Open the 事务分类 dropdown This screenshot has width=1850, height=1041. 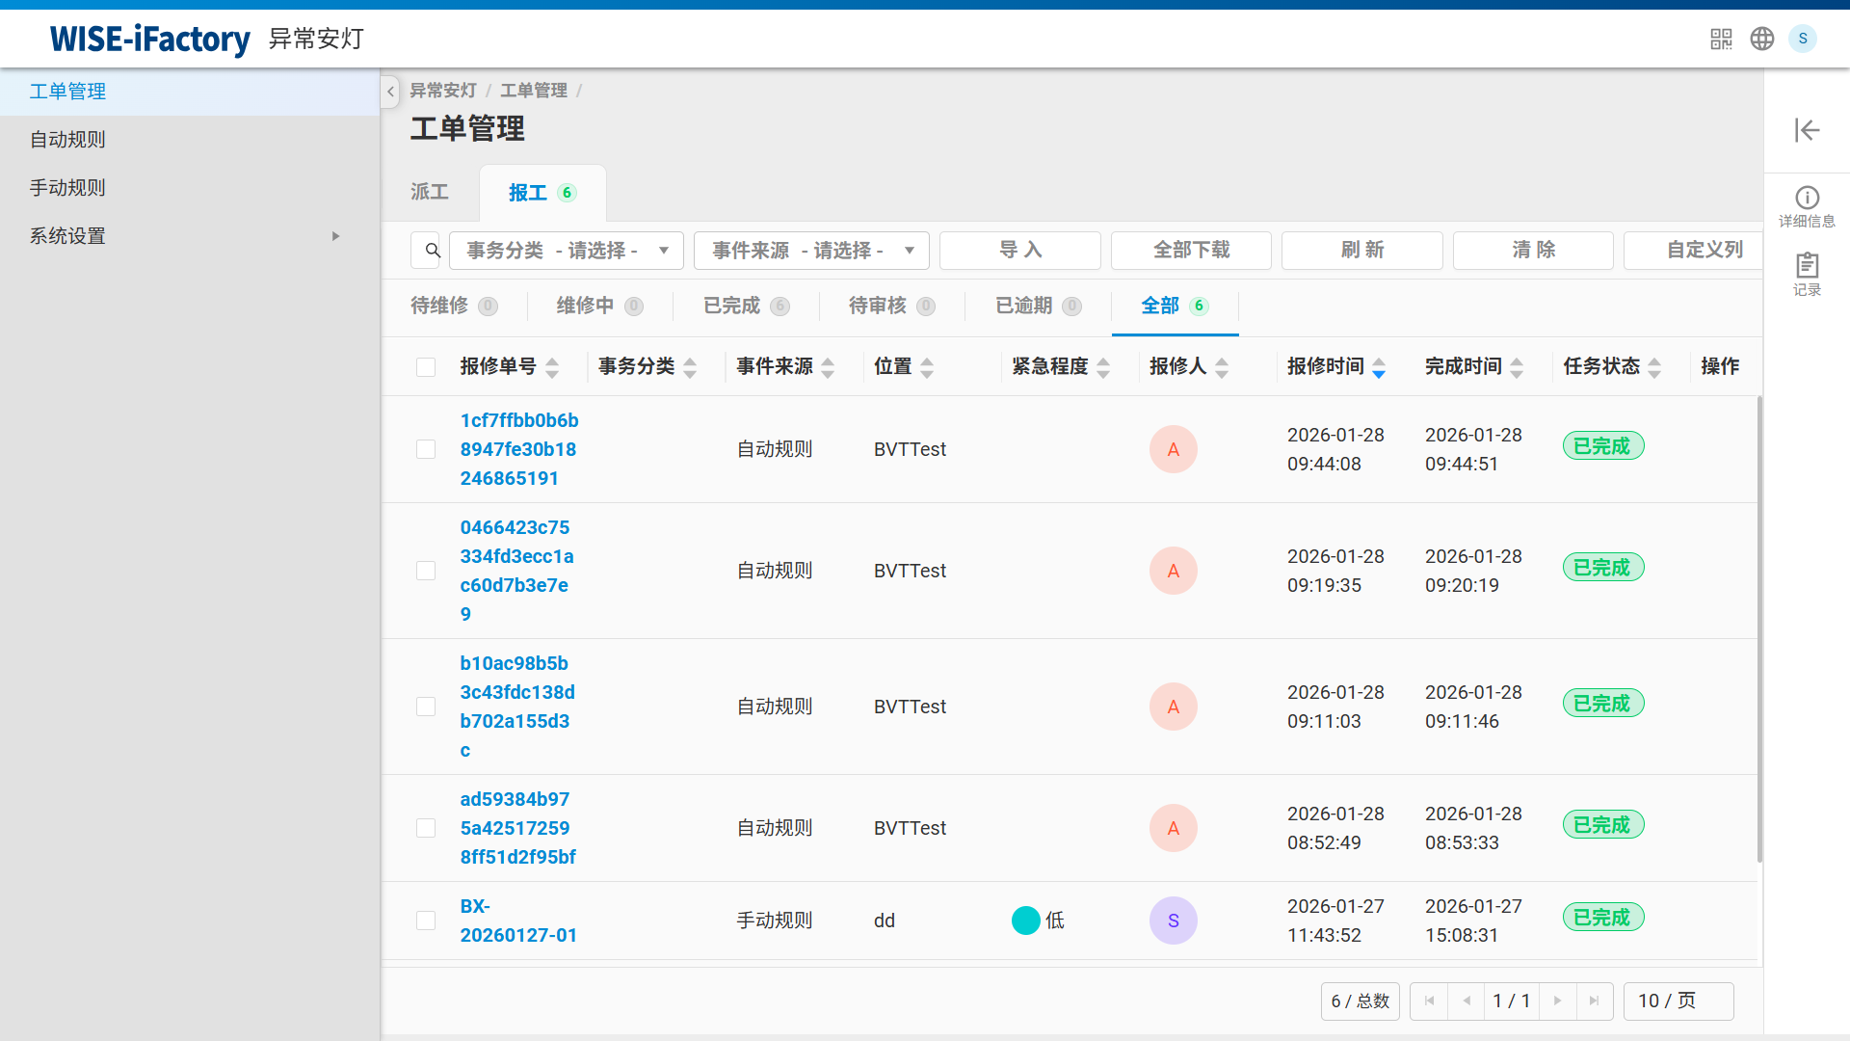coord(566,250)
